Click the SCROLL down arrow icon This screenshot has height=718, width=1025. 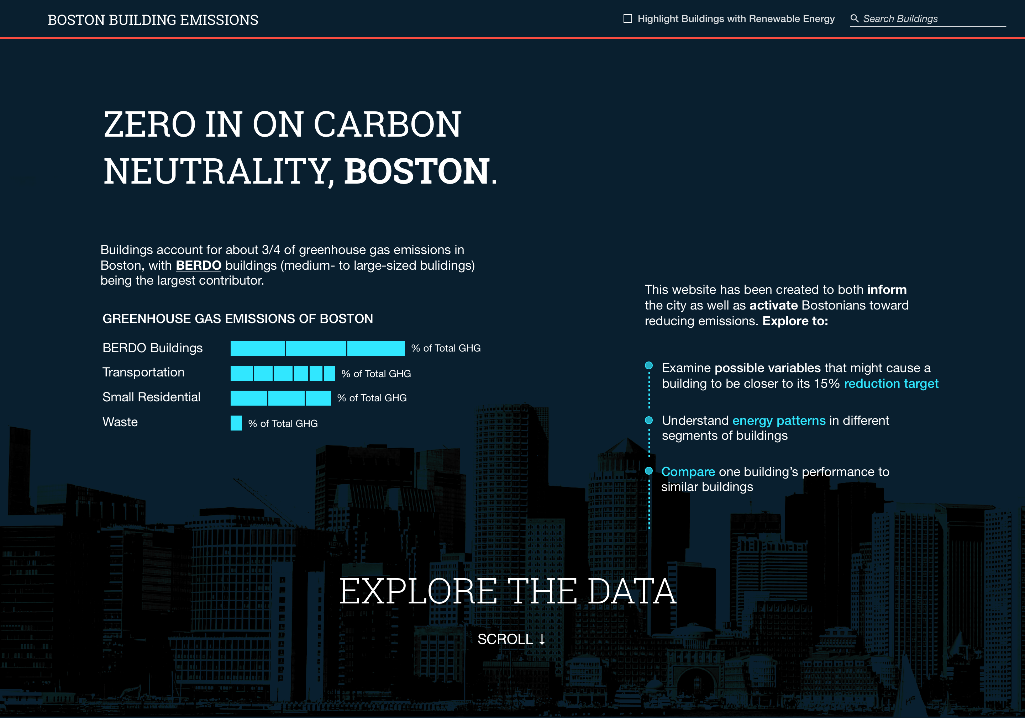(542, 639)
